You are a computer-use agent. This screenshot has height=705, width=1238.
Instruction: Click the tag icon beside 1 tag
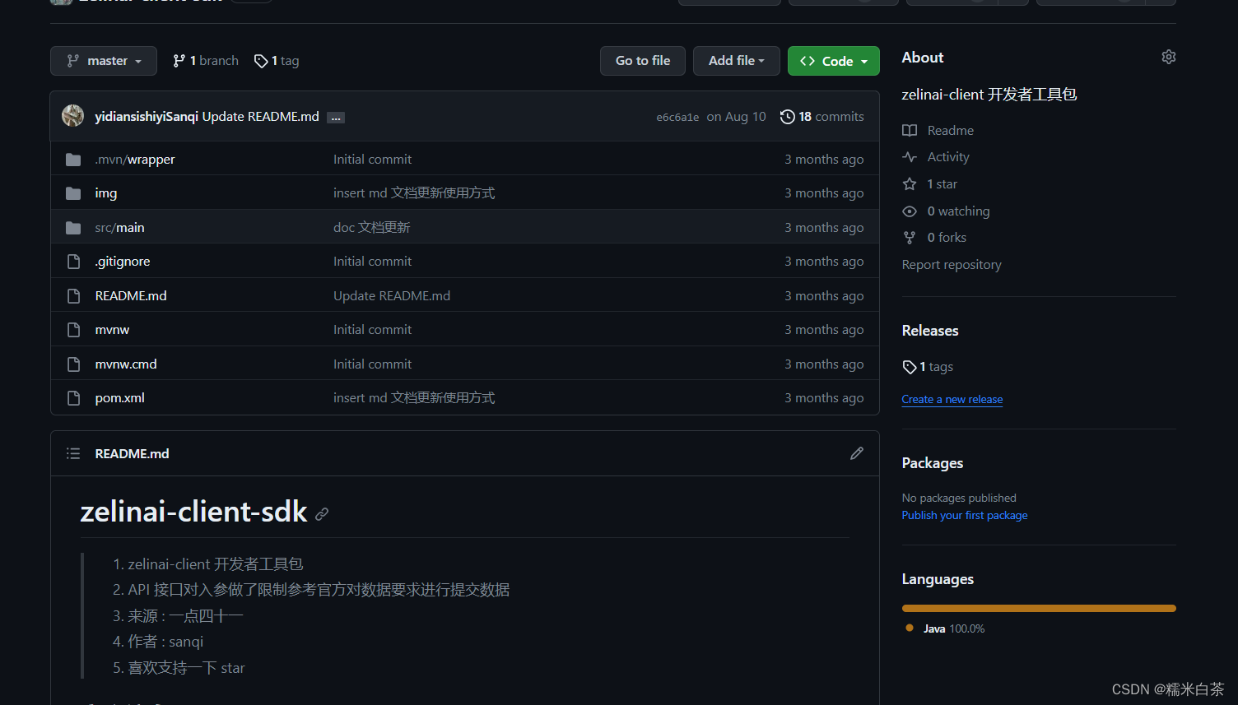click(x=261, y=61)
